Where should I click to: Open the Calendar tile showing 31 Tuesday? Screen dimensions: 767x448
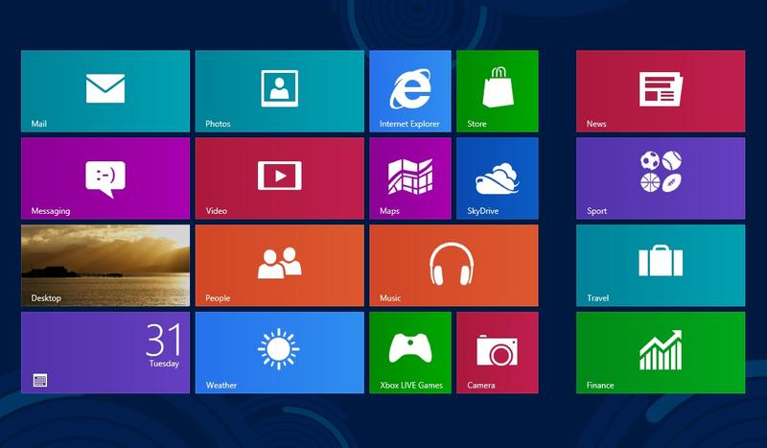[105, 352]
